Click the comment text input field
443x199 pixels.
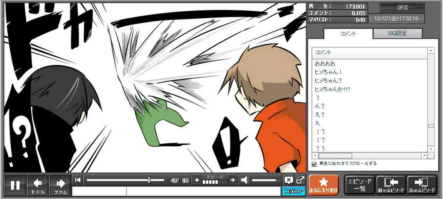click(x=203, y=191)
